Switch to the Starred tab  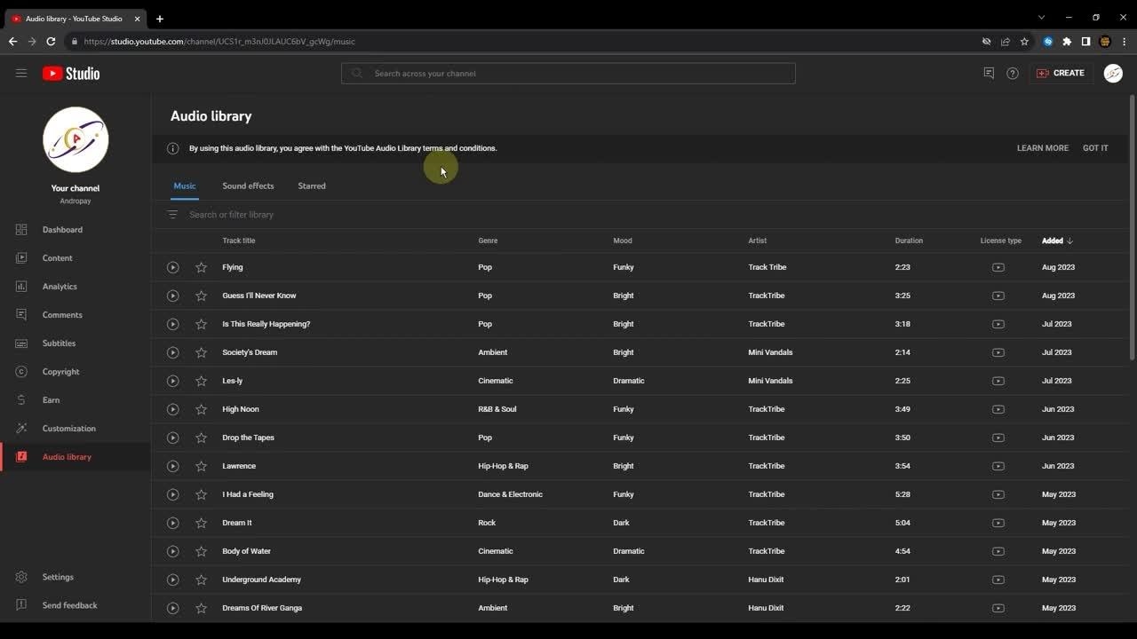tap(312, 186)
